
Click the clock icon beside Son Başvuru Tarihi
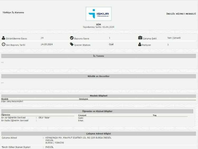3,44
